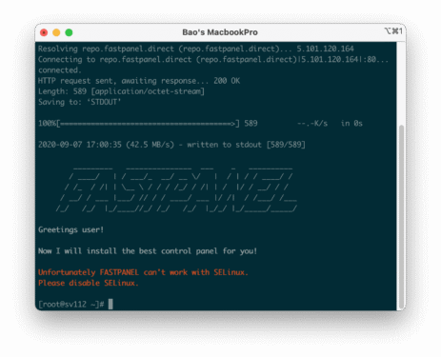The width and height of the screenshot is (441, 357).
Task: Click the 'Greetings user!' line
Action: click(x=70, y=229)
